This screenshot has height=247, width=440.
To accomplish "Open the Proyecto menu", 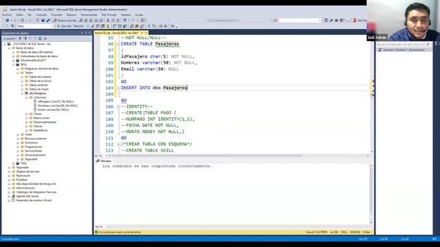I will coord(56,15).
